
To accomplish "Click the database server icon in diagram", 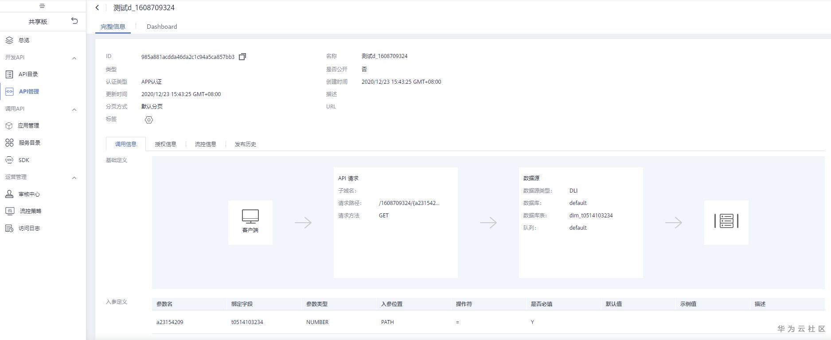I will (x=726, y=221).
